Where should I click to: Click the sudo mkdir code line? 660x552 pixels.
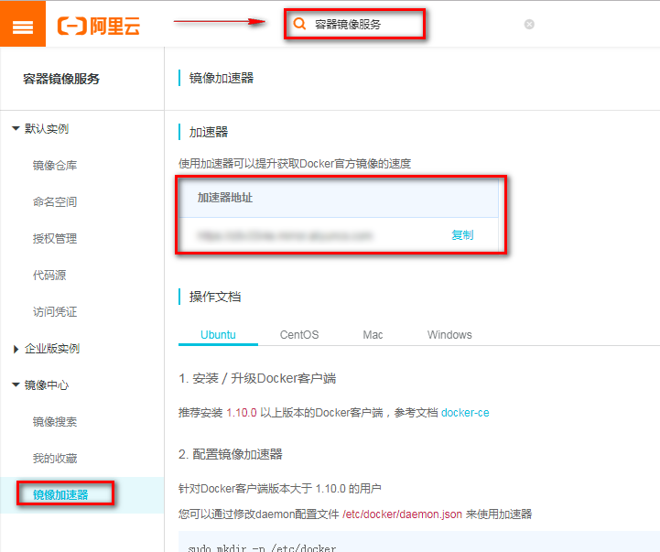click(262, 547)
